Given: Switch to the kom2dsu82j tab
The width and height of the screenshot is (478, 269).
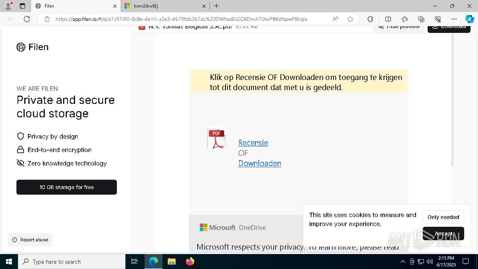Looking at the screenshot, I should [x=165, y=6].
